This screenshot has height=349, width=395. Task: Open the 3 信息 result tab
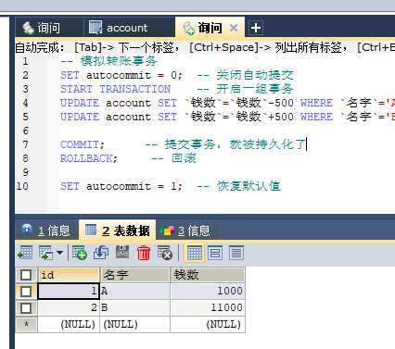point(186,231)
